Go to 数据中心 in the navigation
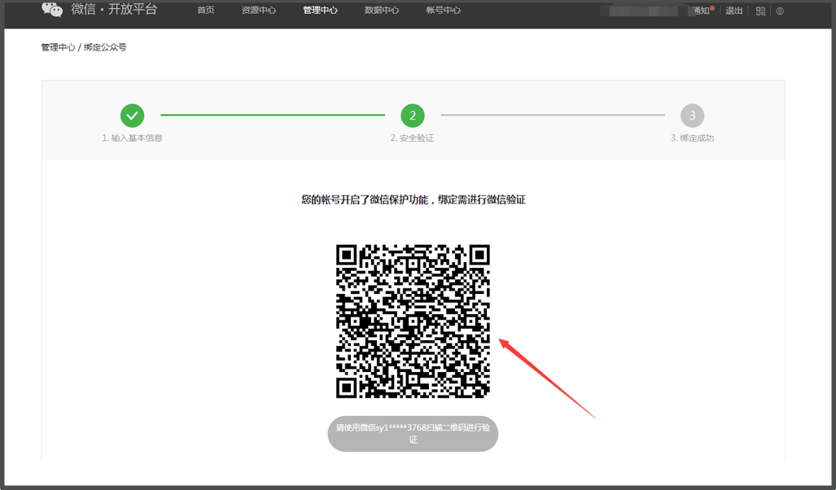 click(x=382, y=10)
